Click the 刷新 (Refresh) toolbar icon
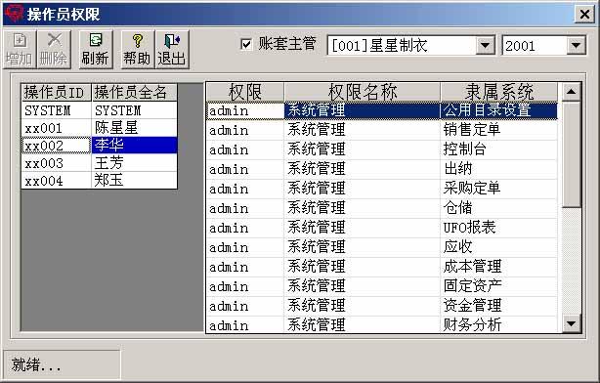The image size is (600, 383). pos(96,50)
